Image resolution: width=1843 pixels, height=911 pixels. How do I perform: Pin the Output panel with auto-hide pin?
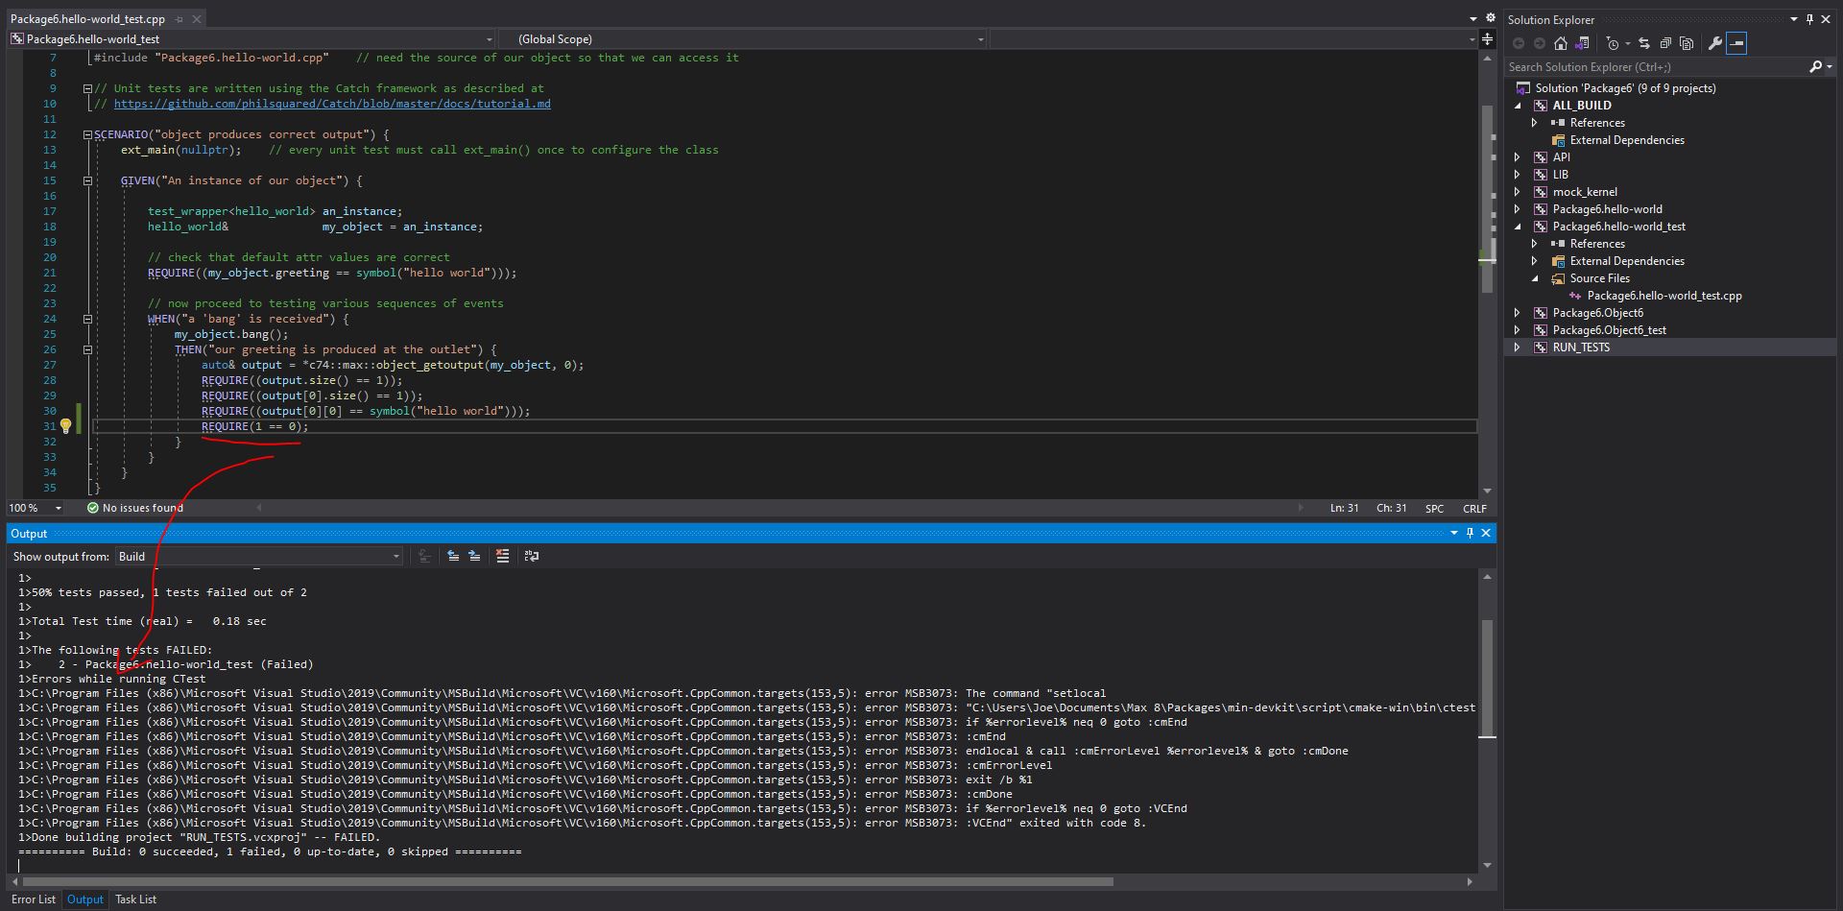click(x=1470, y=533)
